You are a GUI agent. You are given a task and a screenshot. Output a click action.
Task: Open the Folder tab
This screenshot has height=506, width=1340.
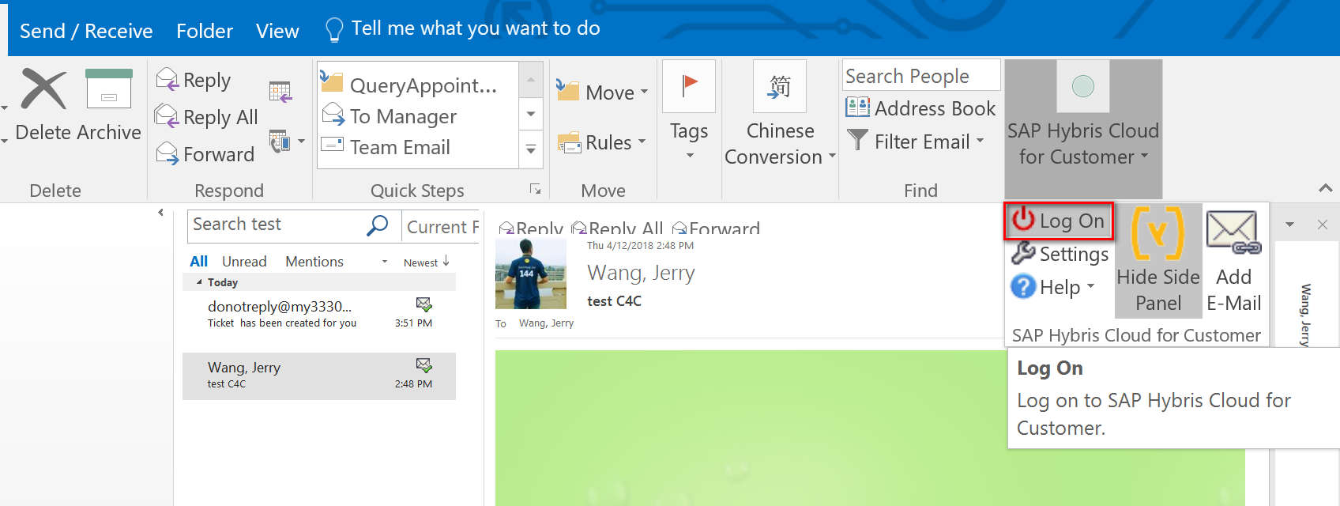[205, 31]
